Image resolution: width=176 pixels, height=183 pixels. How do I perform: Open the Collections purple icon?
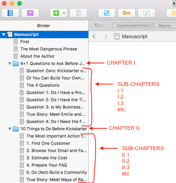(30, 13)
